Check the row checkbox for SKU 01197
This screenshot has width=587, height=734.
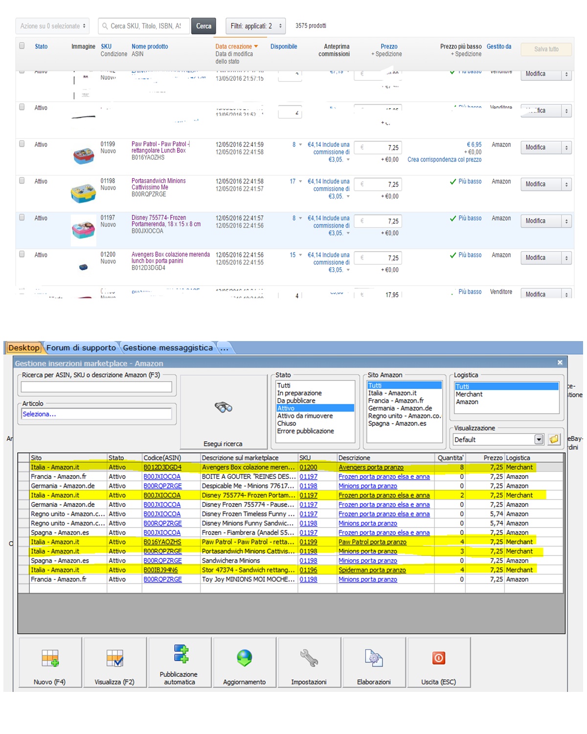[x=22, y=217]
